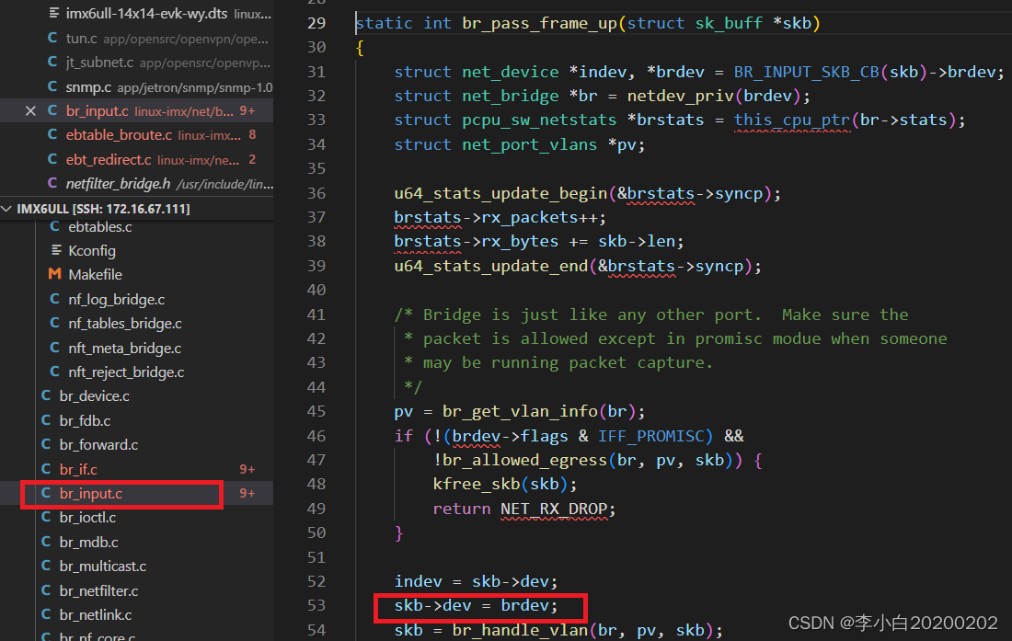Image resolution: width=1012 pixels, height=641 pixels.
Task: Click the C icon next to br_netfilter.c
Action: (47, 590)
